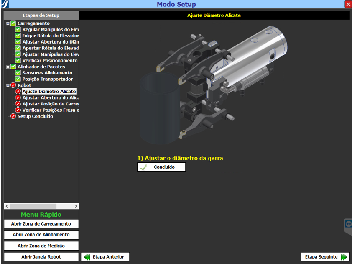Screen dimensions: 352x264
Task: Click red icon next to Ajustar Abertura do Alicate
Action: pos(18,97)
